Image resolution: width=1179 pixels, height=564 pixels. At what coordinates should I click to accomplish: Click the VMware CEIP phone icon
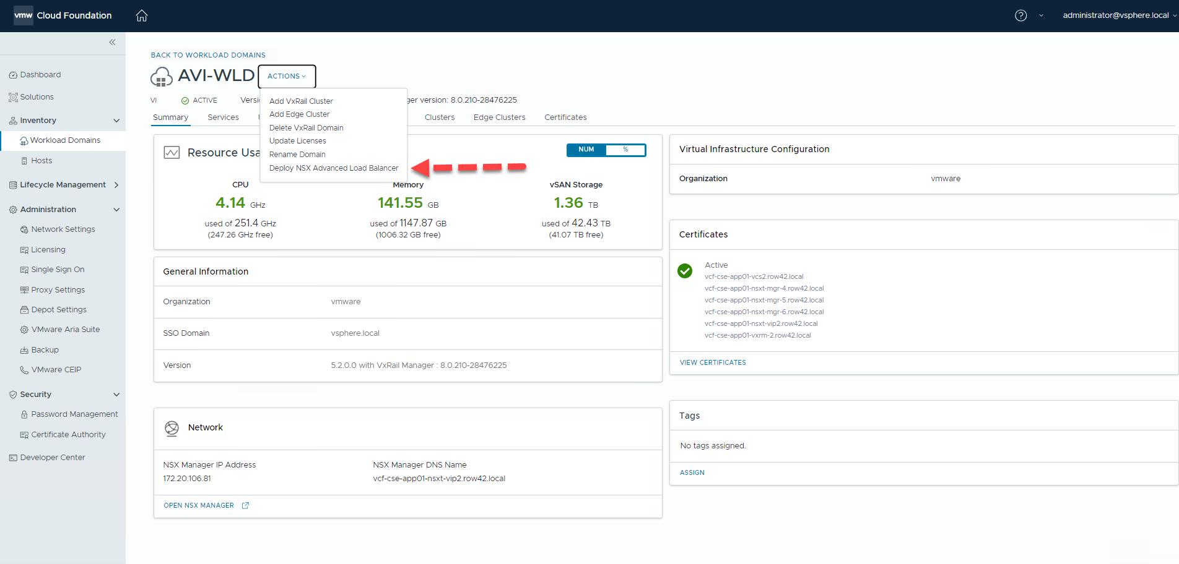coord(24,370)
